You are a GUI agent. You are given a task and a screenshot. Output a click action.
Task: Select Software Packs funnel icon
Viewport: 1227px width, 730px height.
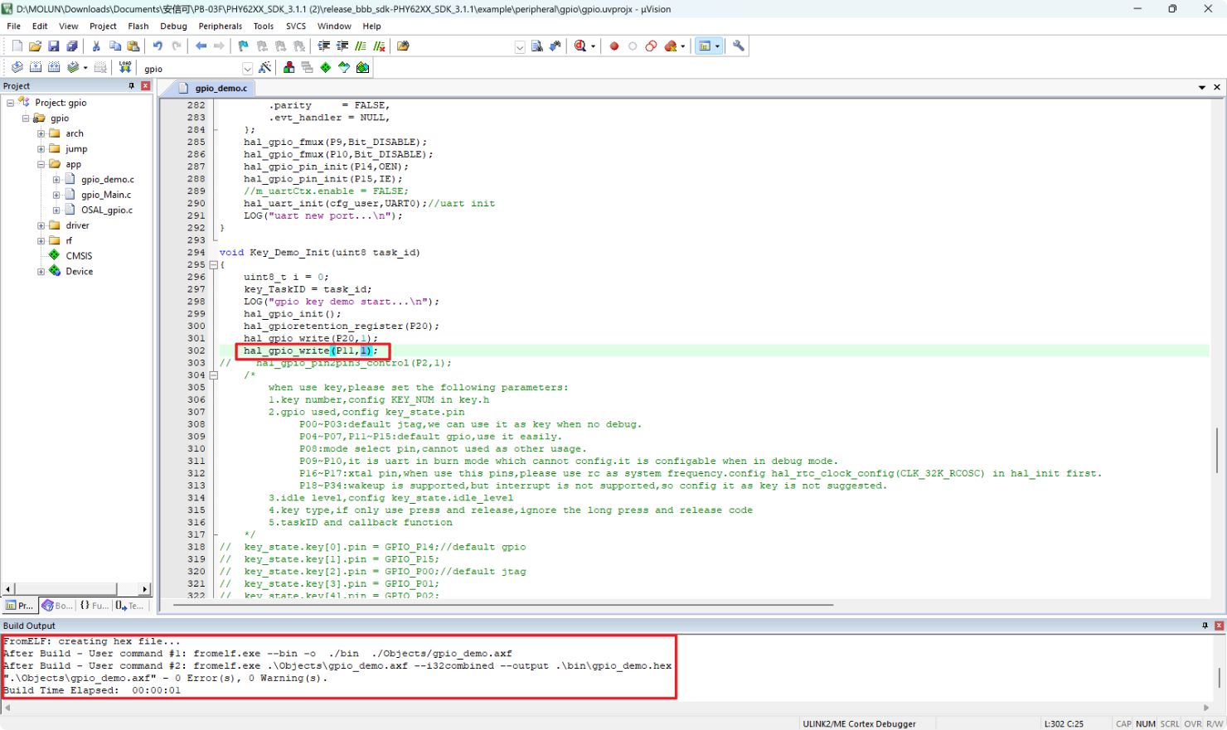click(344, 68)
